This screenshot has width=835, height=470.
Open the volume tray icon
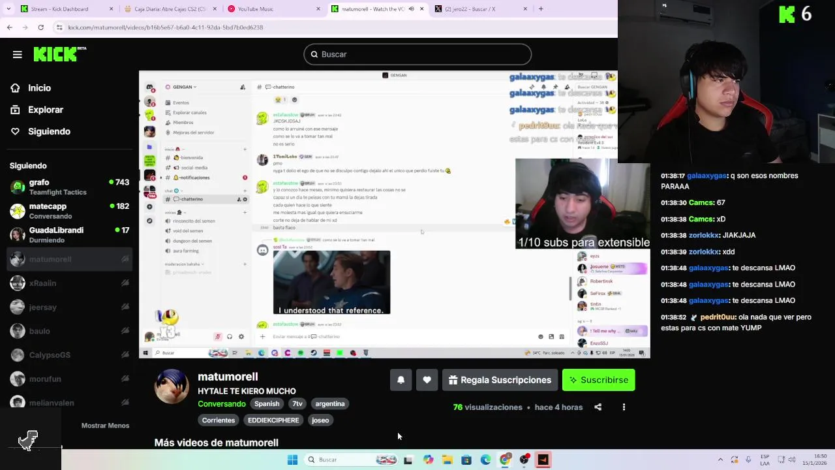pyautogui.click(x=793, y=460)
